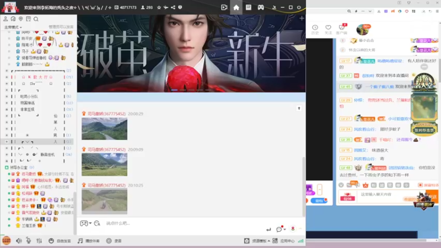Screen dimensions: 441x248
Task: Favorite this channel with the star icon
Action: (159, 8)
